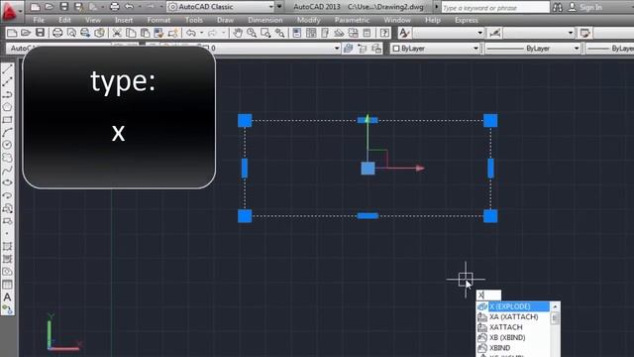This screenshot has width=634, height=357.
Task: Click the Cut scissors icon
Action: 117,33
